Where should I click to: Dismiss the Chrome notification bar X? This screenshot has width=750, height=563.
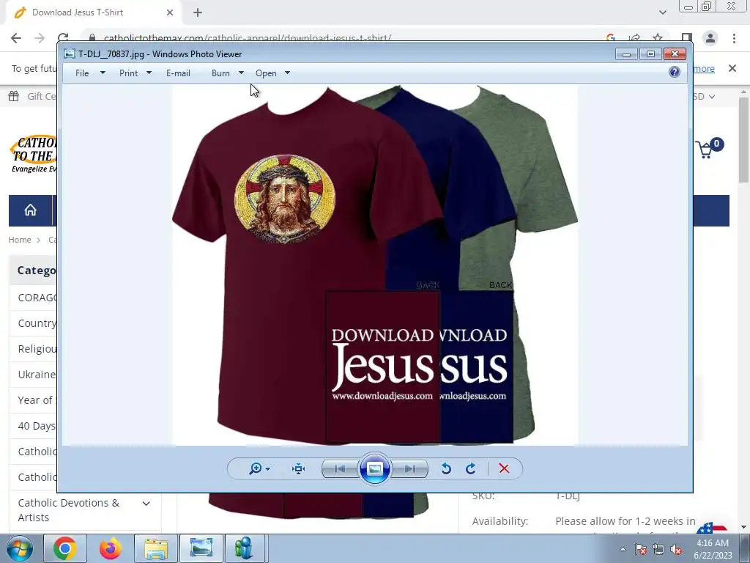732,68
